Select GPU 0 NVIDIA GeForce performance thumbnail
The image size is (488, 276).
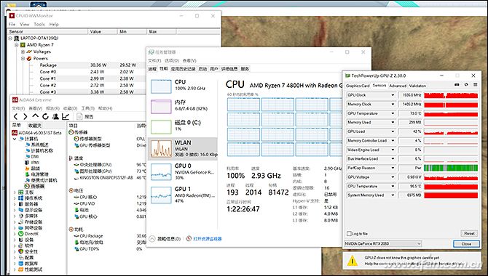pos(183,172)
